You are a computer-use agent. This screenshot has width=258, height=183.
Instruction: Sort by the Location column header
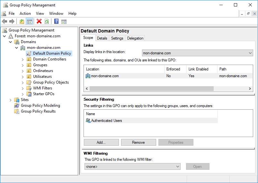click(124, 69)
